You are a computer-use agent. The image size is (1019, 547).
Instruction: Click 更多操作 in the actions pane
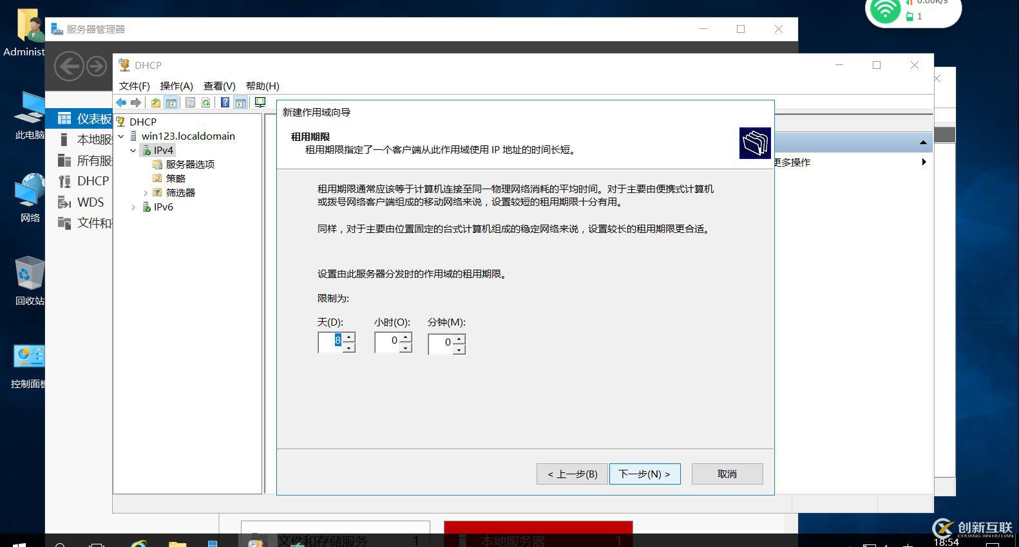pos(792,162)
